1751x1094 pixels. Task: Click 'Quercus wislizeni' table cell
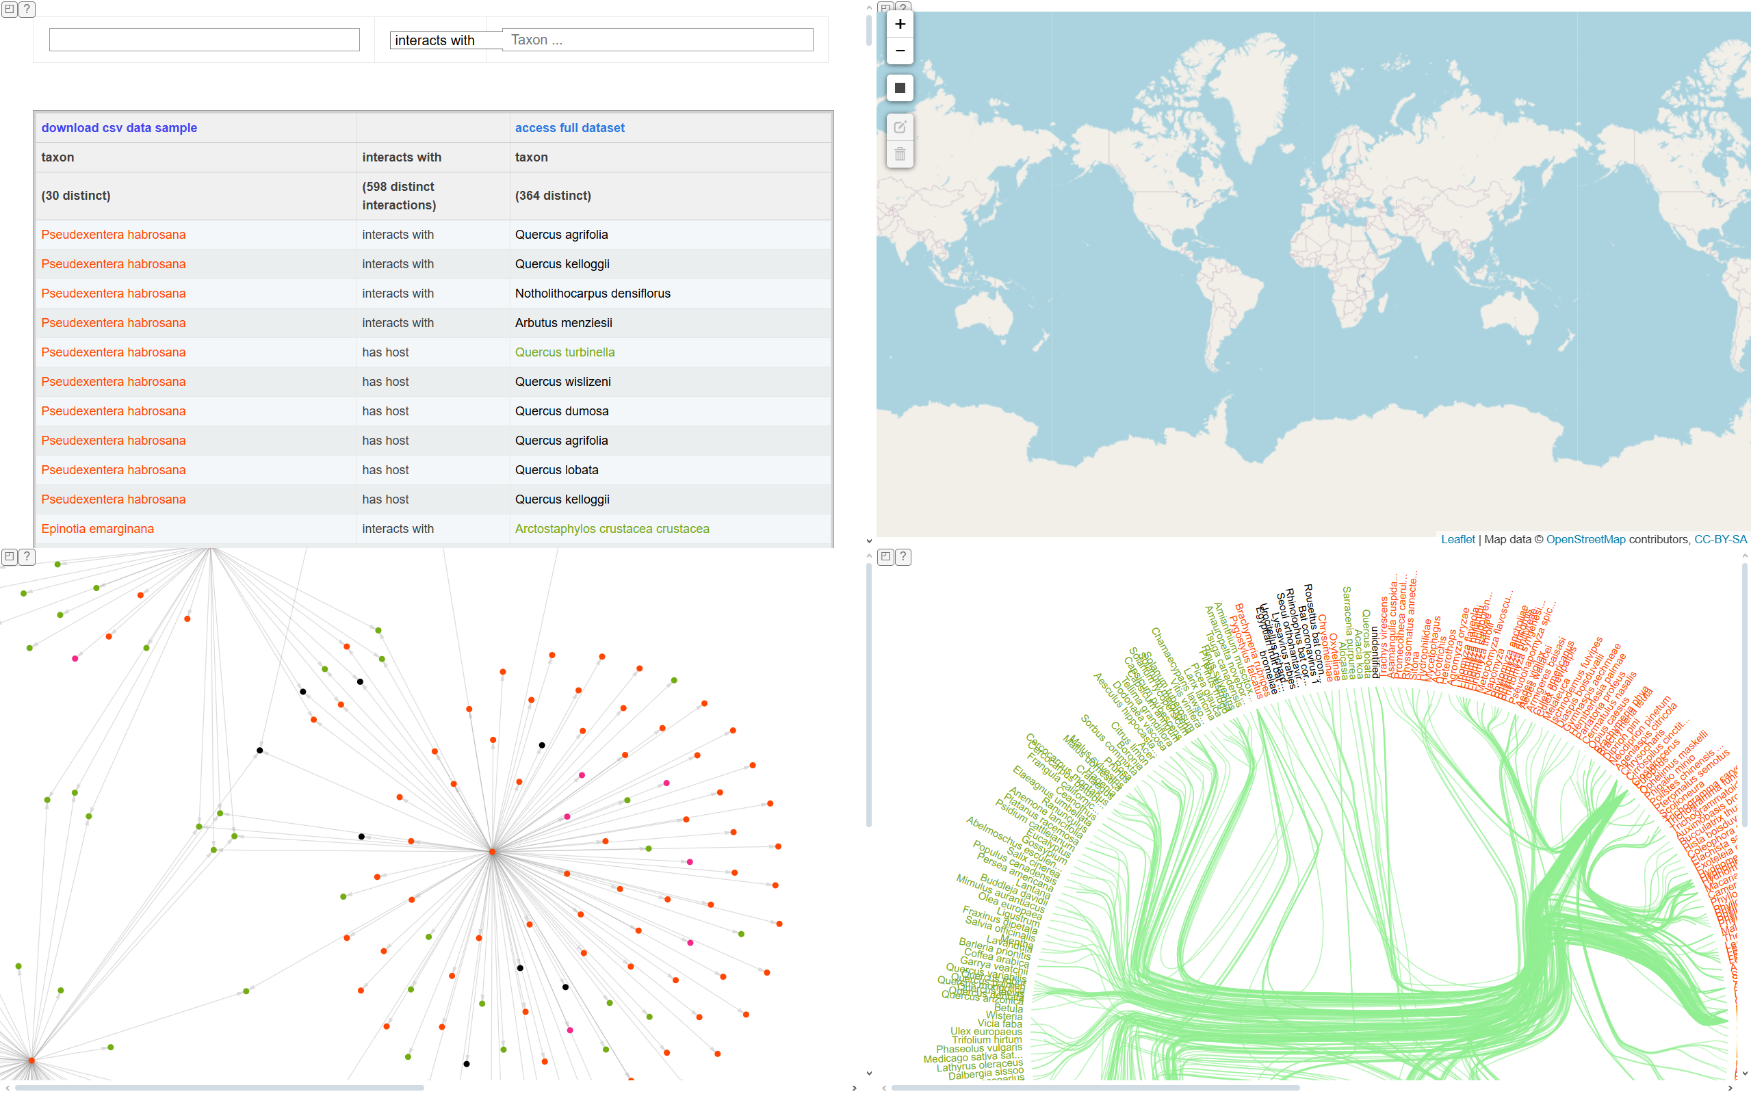(x=563, y=382)
